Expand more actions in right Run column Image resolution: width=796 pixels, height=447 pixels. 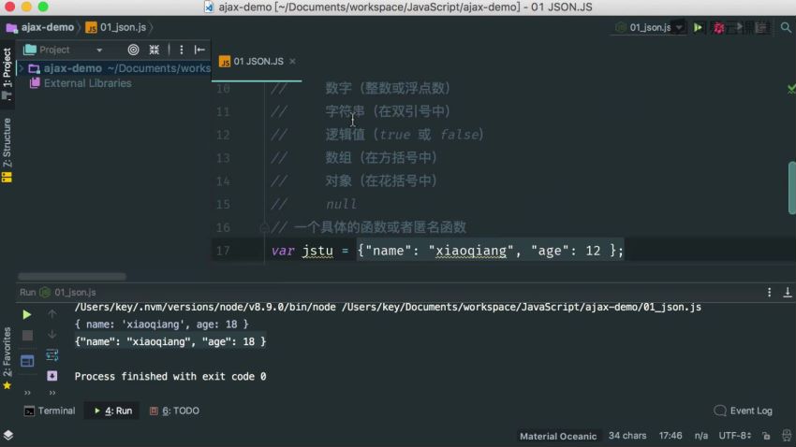point(52,393)
